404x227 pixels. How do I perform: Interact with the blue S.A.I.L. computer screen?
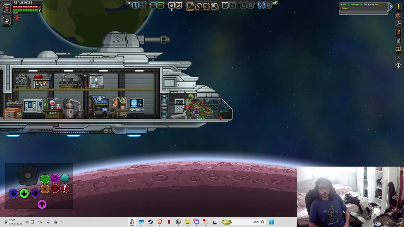(136, 105)
